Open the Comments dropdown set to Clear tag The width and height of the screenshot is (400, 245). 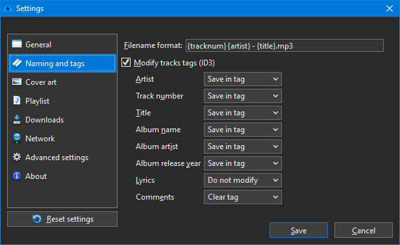tap(243, 197)
